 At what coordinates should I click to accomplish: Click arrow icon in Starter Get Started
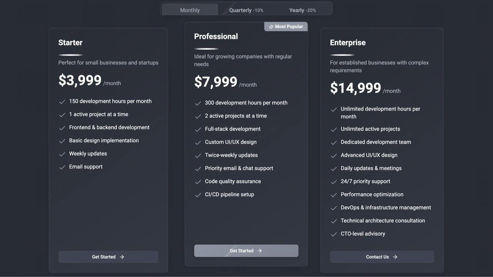[122, 257]
